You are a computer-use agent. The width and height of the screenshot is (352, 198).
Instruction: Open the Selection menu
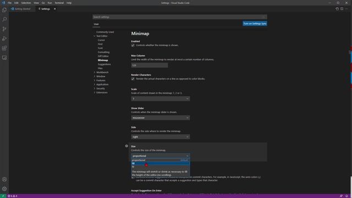click(26, 3)
